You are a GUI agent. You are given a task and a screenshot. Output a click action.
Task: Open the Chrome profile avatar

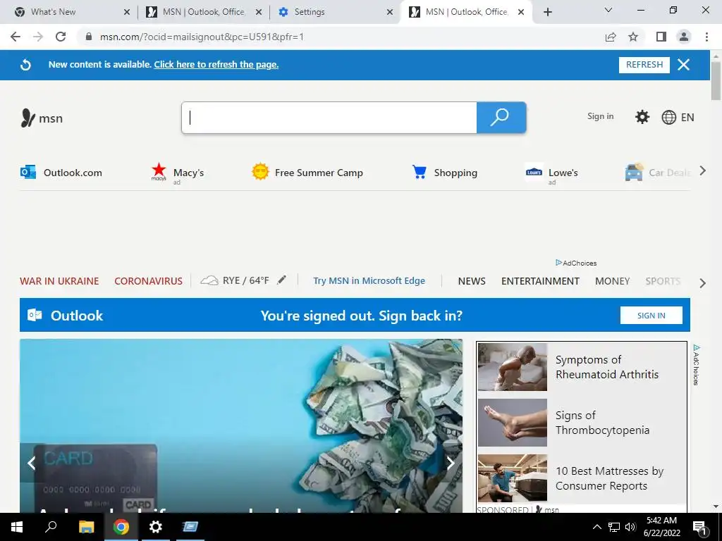point(684,37)
